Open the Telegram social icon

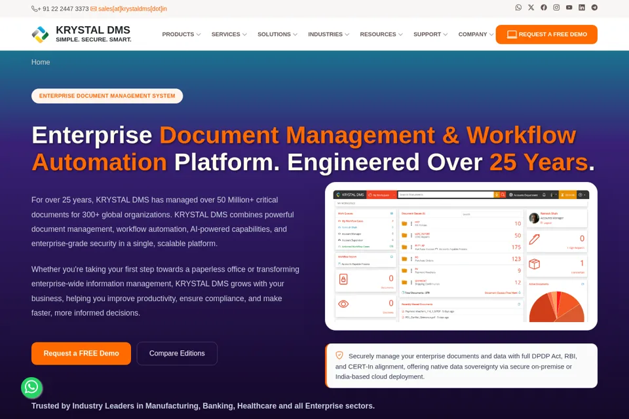coord(594,7)
